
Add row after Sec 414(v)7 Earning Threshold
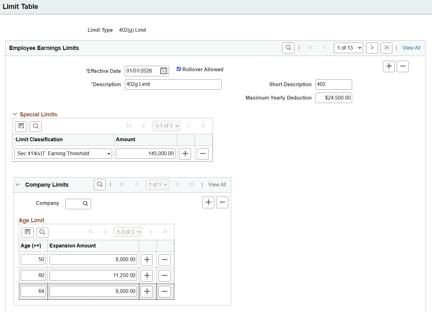(x=185, y=154)
